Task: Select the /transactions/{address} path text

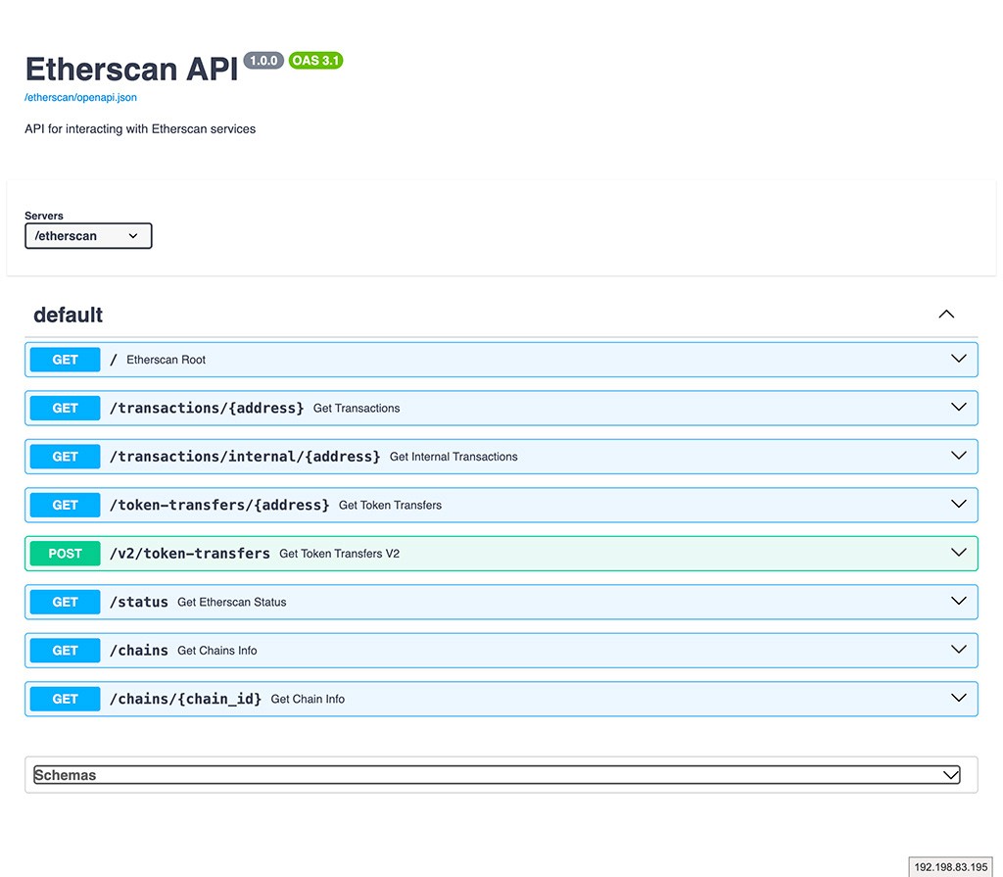Action: (207, 409)
